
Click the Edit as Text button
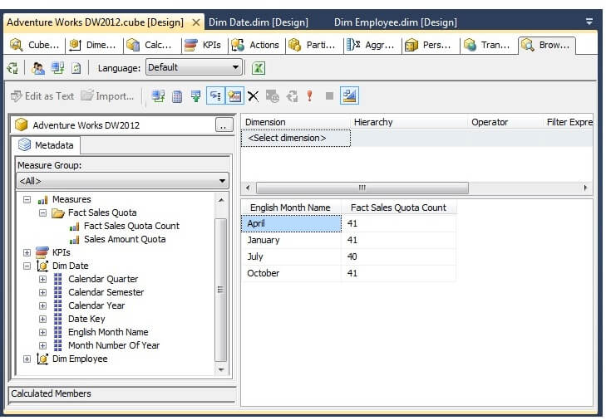[x=42, y=96]
